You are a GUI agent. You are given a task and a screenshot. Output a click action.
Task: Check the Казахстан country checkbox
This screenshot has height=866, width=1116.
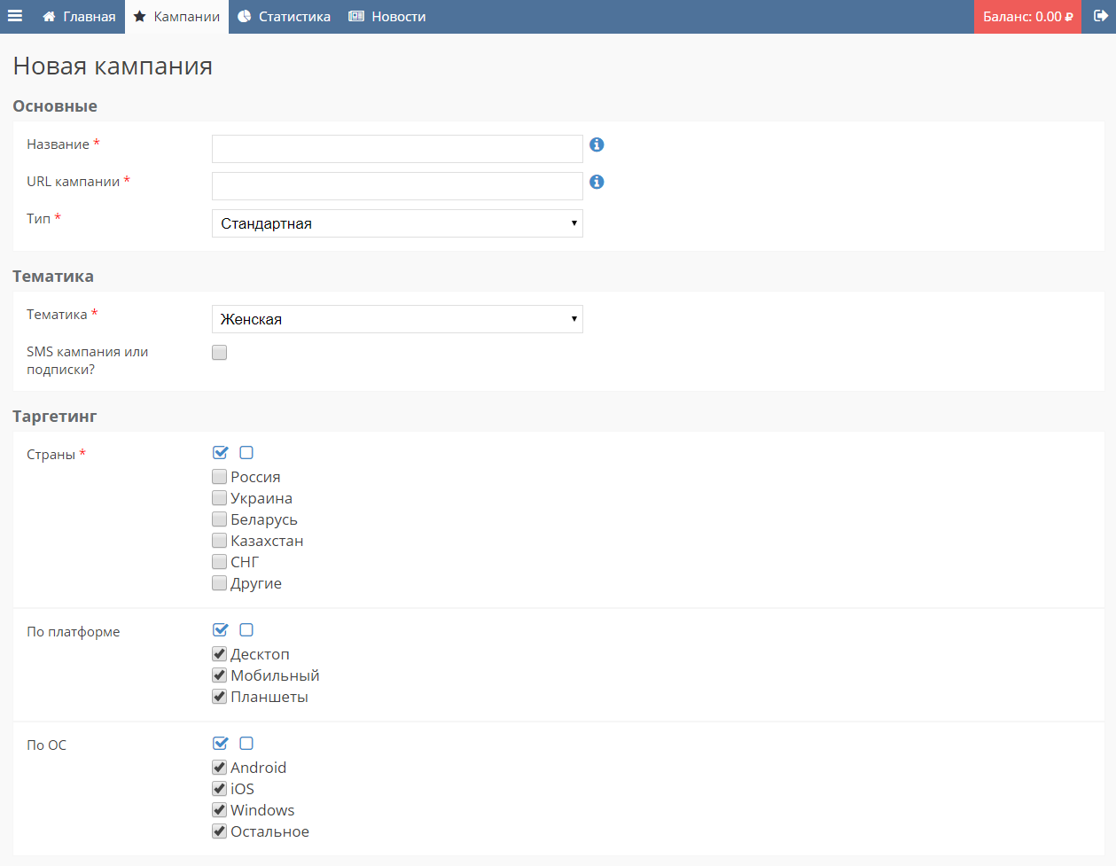[220, 541]
